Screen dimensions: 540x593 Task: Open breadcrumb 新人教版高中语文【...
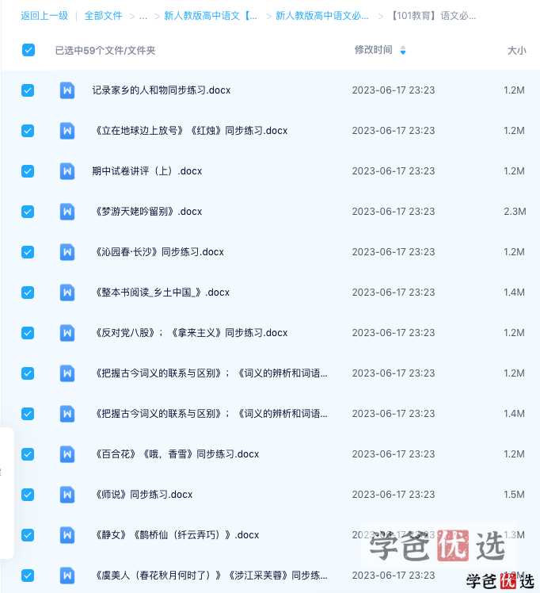[211, 16]
